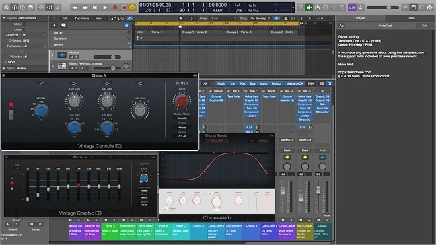
Task: Click the Note Pad Edit button
Action: click(425, 26)
